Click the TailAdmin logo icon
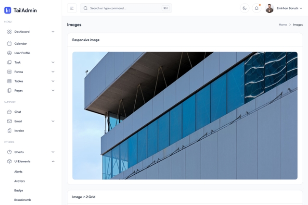The image size is (308, 205). pos(8,10)
